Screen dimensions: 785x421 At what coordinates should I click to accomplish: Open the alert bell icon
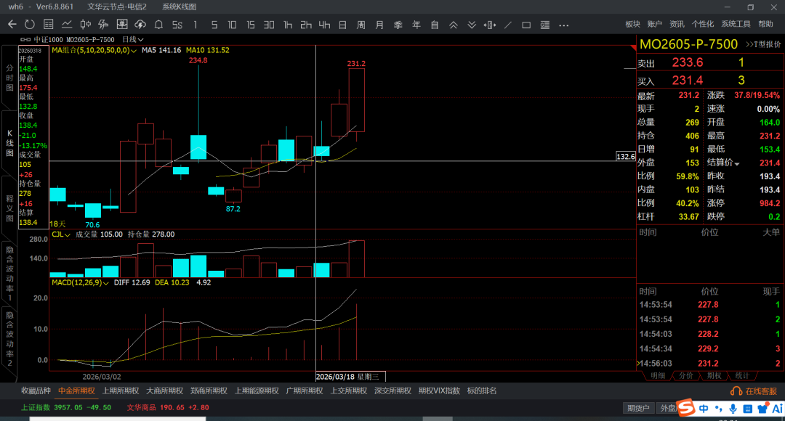click(158, 25)
